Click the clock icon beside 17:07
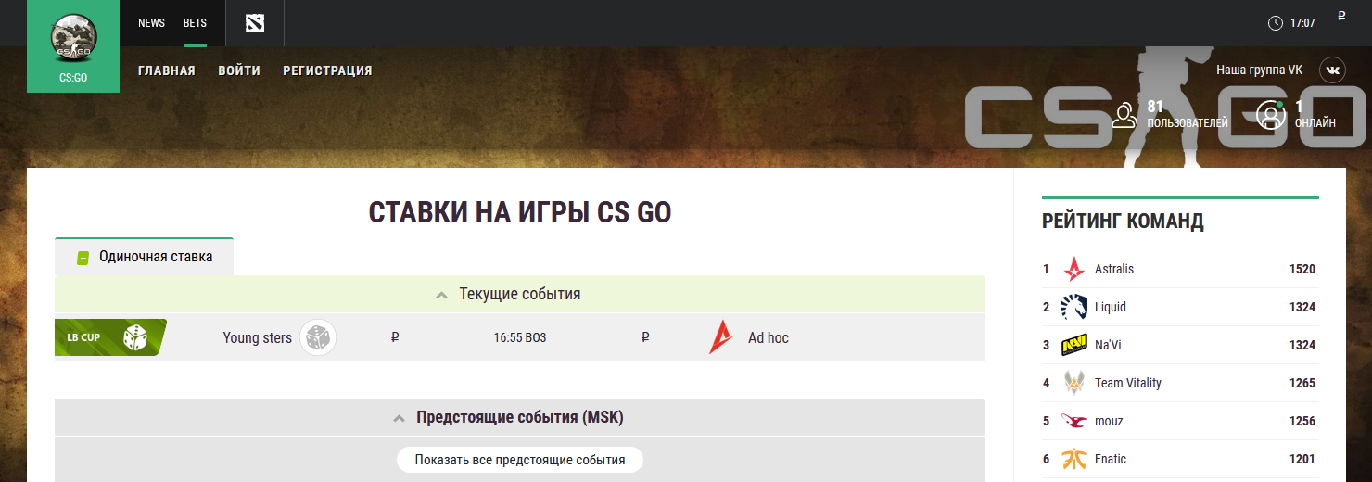The height and width of the screenshot is (482, 1372). pos(1276,22)
